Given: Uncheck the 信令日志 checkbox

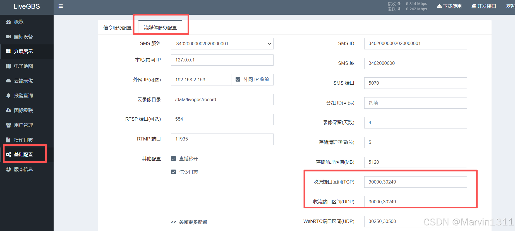Looking at the screenshot, I should click(x=174, y=172).
